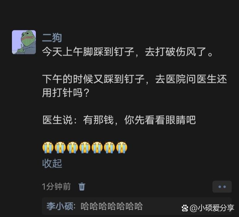The image size is (239, 217).
Task: Collapse the post with 收起
Action: (x=52, y=163)
